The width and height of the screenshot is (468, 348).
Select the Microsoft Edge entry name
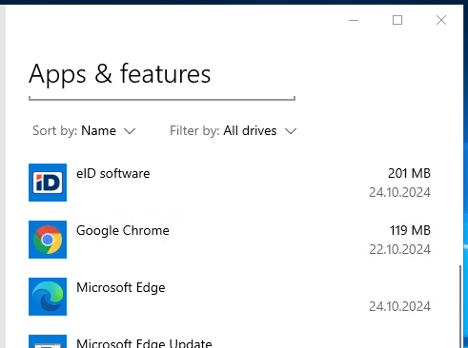[x=121, y=288]
